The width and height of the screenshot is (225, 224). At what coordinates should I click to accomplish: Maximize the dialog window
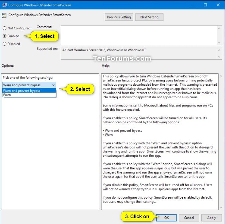(x=205, y=5)
